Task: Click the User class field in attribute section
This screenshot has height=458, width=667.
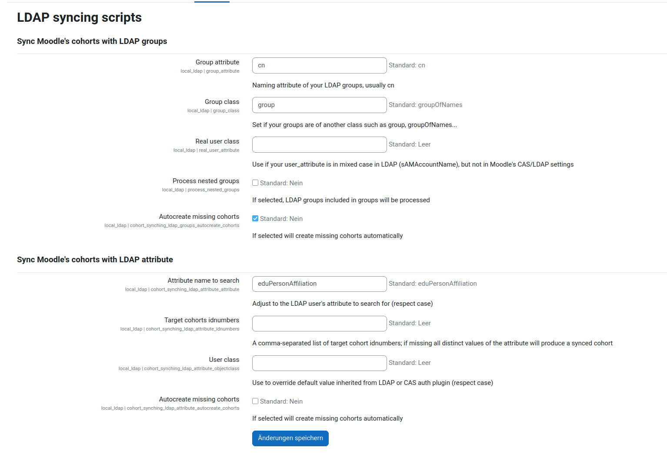Action: pos(319,363)
